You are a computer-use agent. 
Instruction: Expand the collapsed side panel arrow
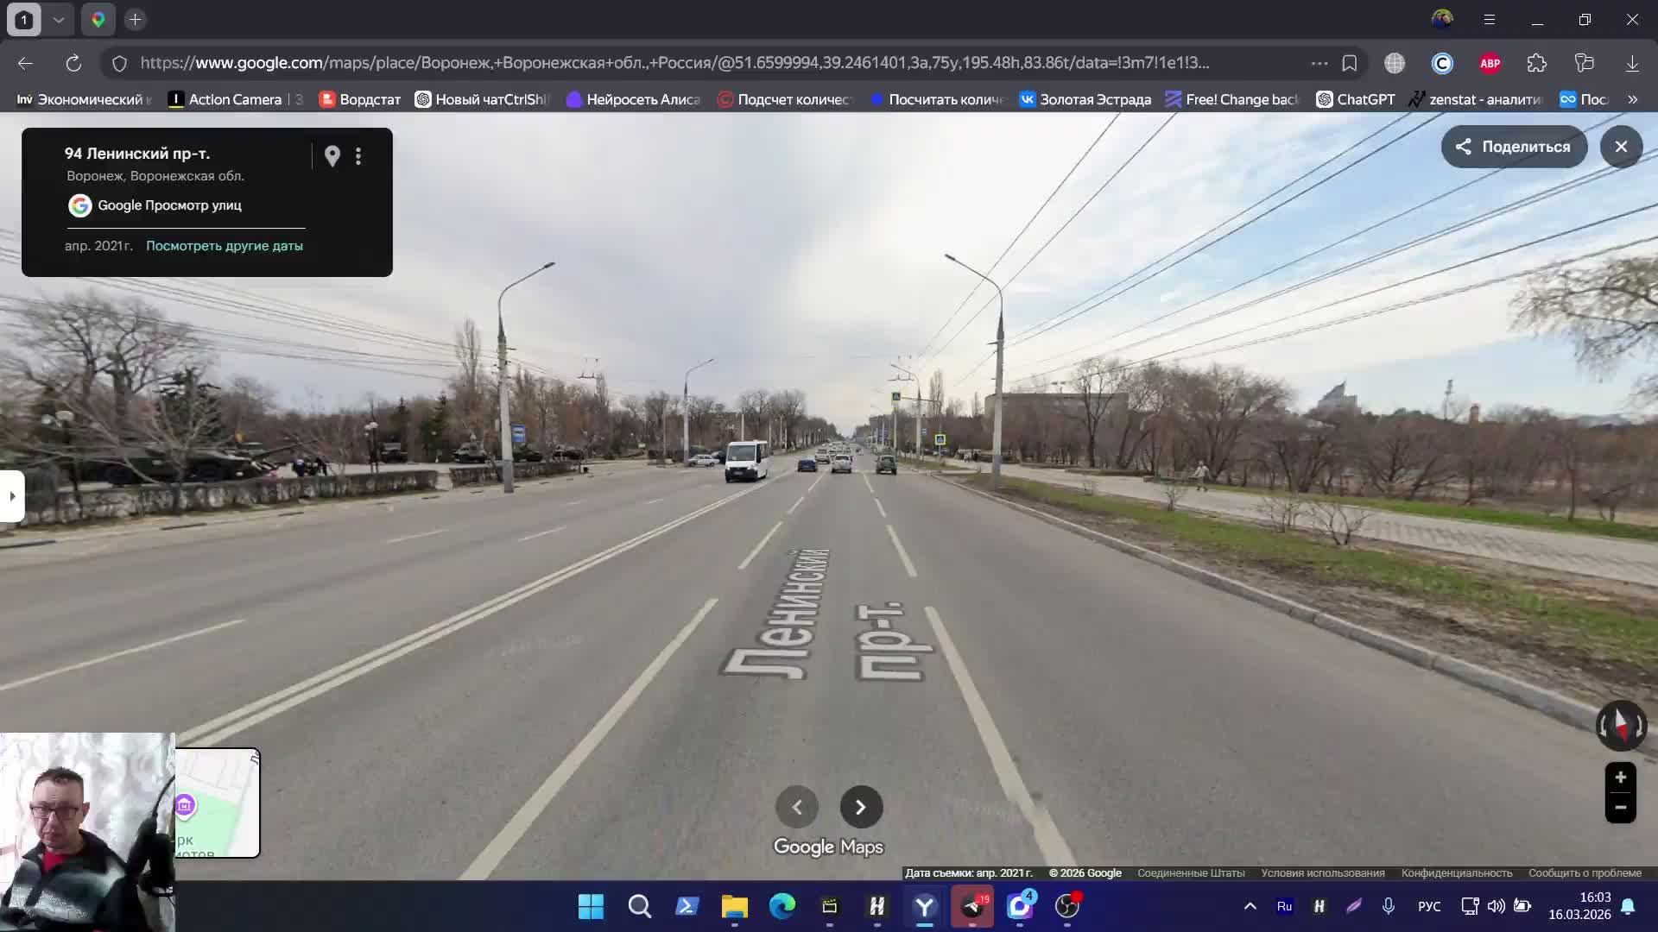[12, 496]
